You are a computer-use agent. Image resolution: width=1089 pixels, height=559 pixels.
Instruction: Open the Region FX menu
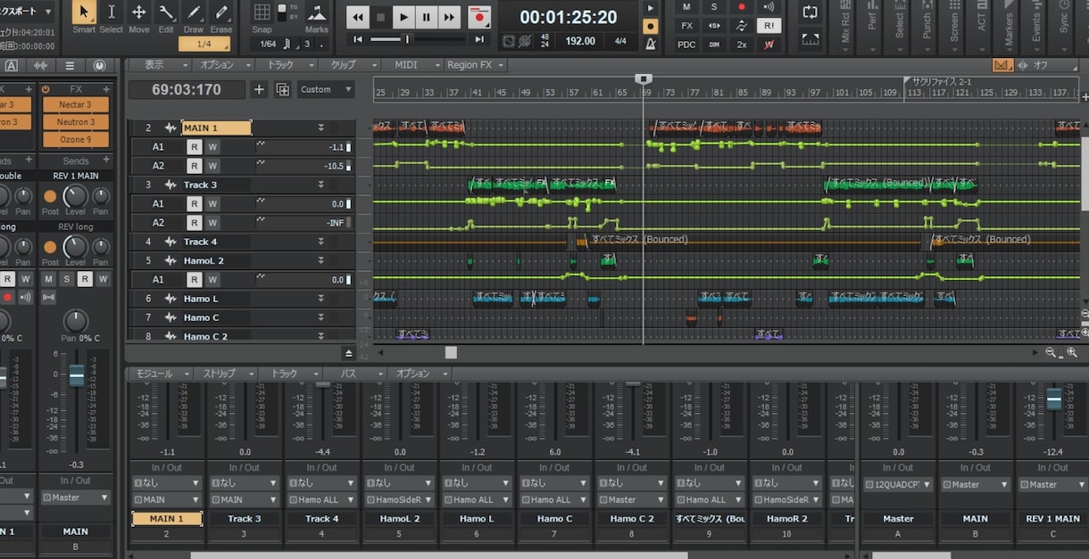click(475, 65)
